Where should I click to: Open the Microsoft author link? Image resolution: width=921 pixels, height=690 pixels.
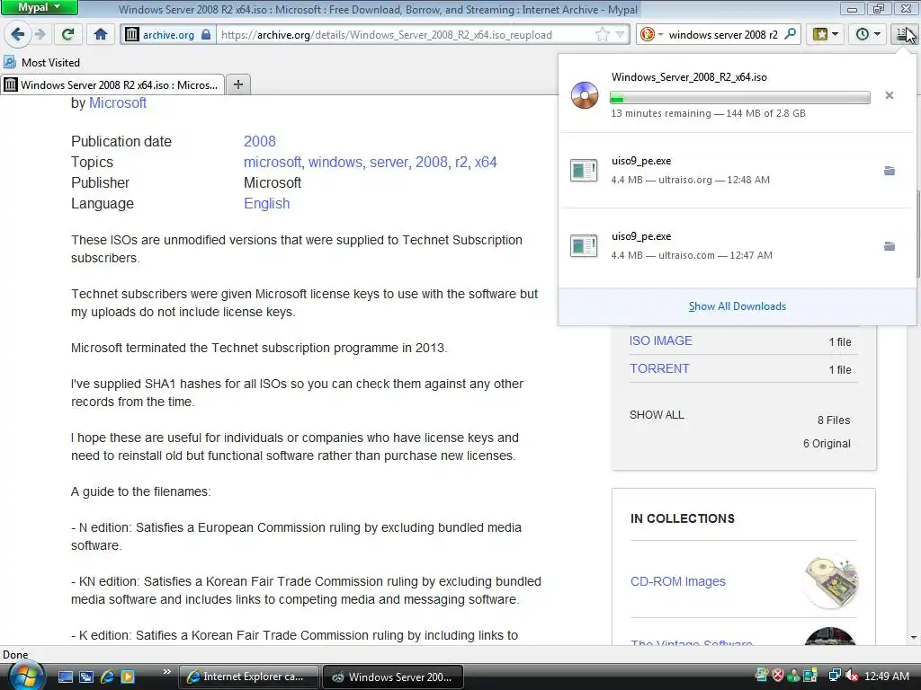[118, 102]
